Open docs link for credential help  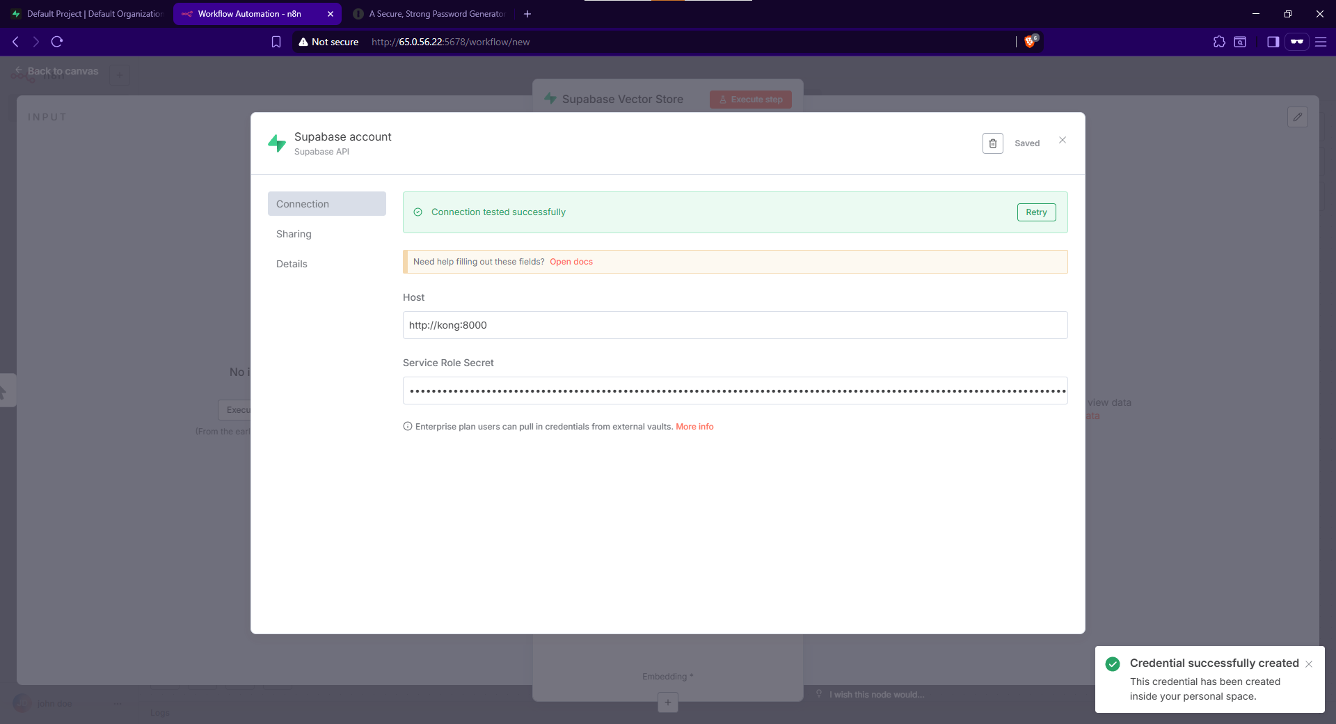click(571, 262)
